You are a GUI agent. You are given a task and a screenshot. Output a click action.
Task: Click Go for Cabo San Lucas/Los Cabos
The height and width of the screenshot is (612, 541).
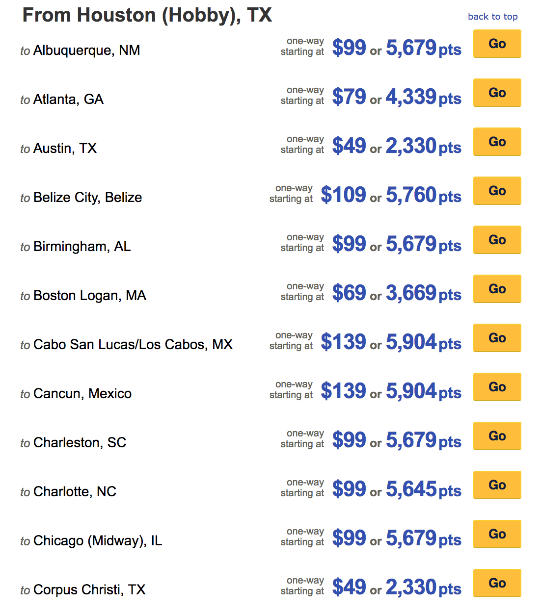[497, 338]
